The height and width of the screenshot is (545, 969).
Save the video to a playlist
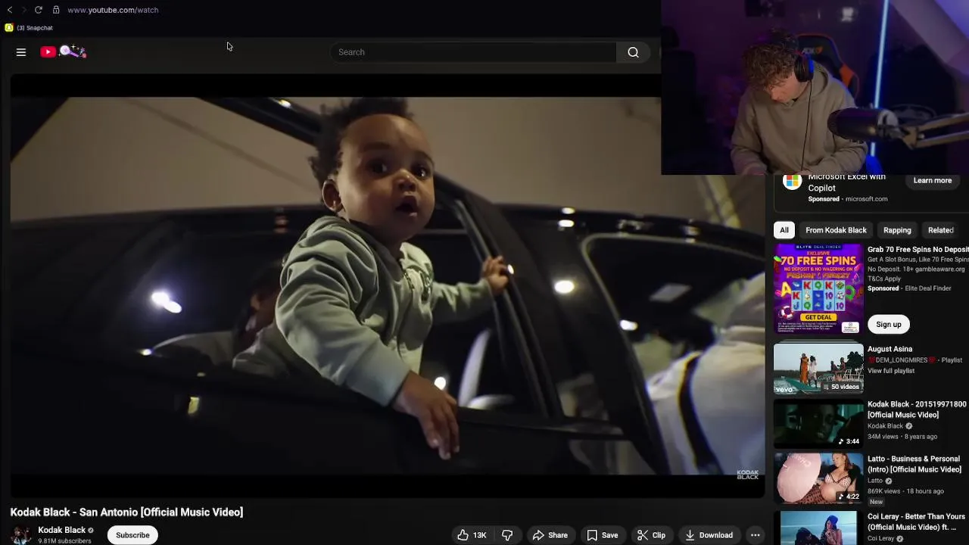point(603,535)
